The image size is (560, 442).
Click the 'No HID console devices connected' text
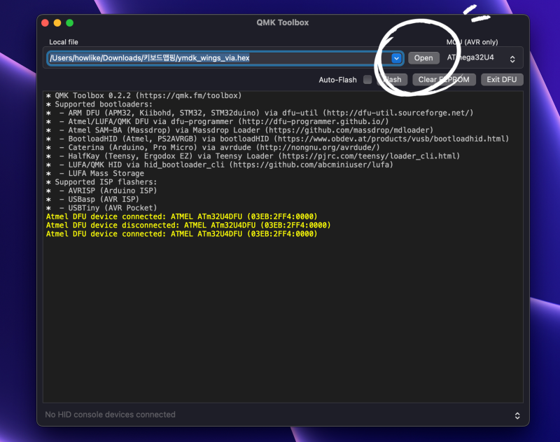[110, 415]
